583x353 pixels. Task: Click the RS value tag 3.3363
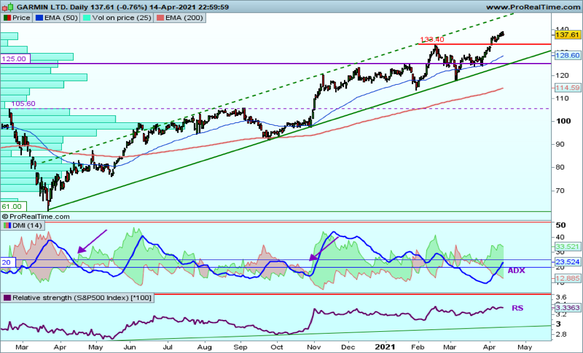coord(567,307)
